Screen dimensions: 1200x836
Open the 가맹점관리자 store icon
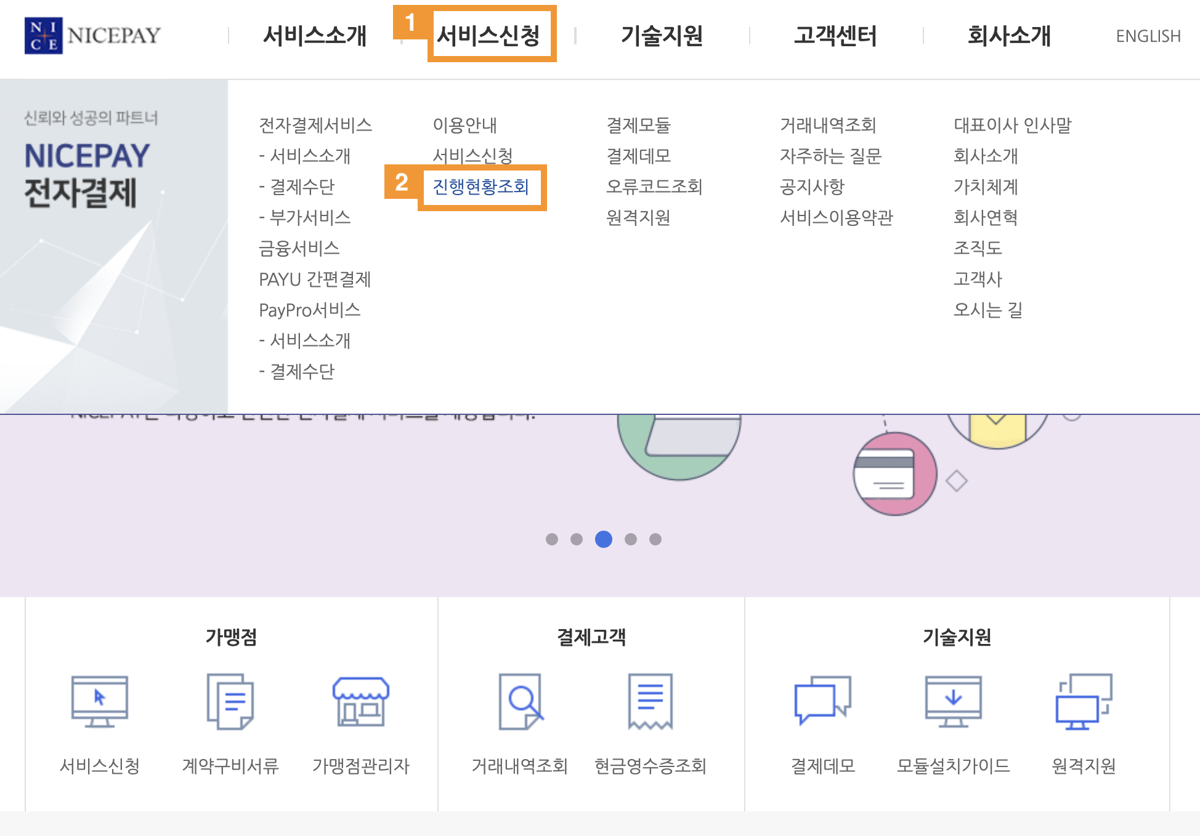tap(361, 701)
